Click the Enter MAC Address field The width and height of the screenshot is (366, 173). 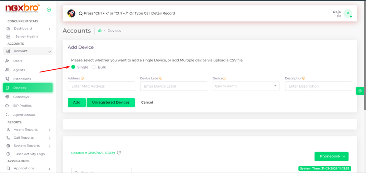click(x=101, y=86)
